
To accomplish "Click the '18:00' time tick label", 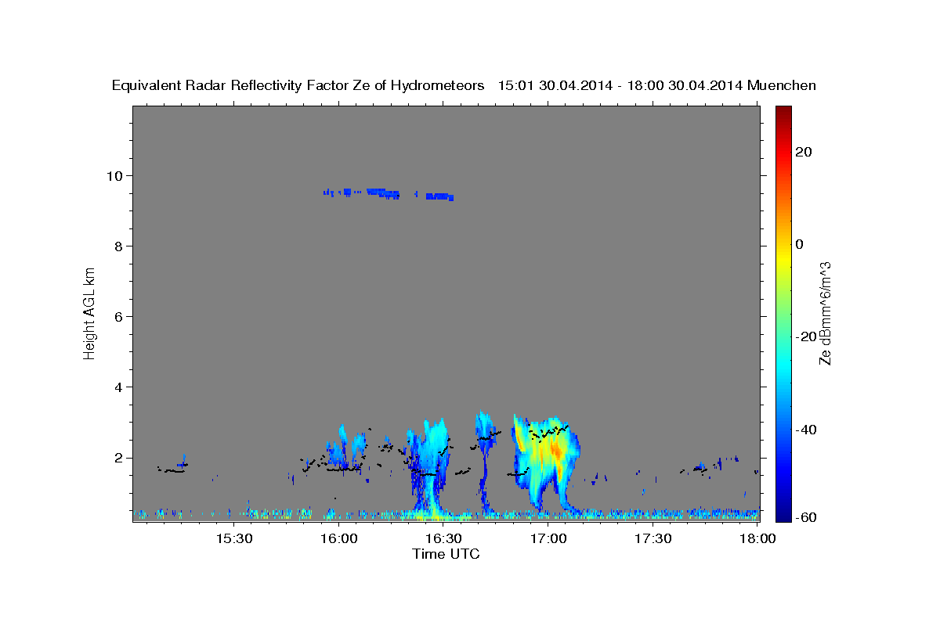I will click(758, 538).
